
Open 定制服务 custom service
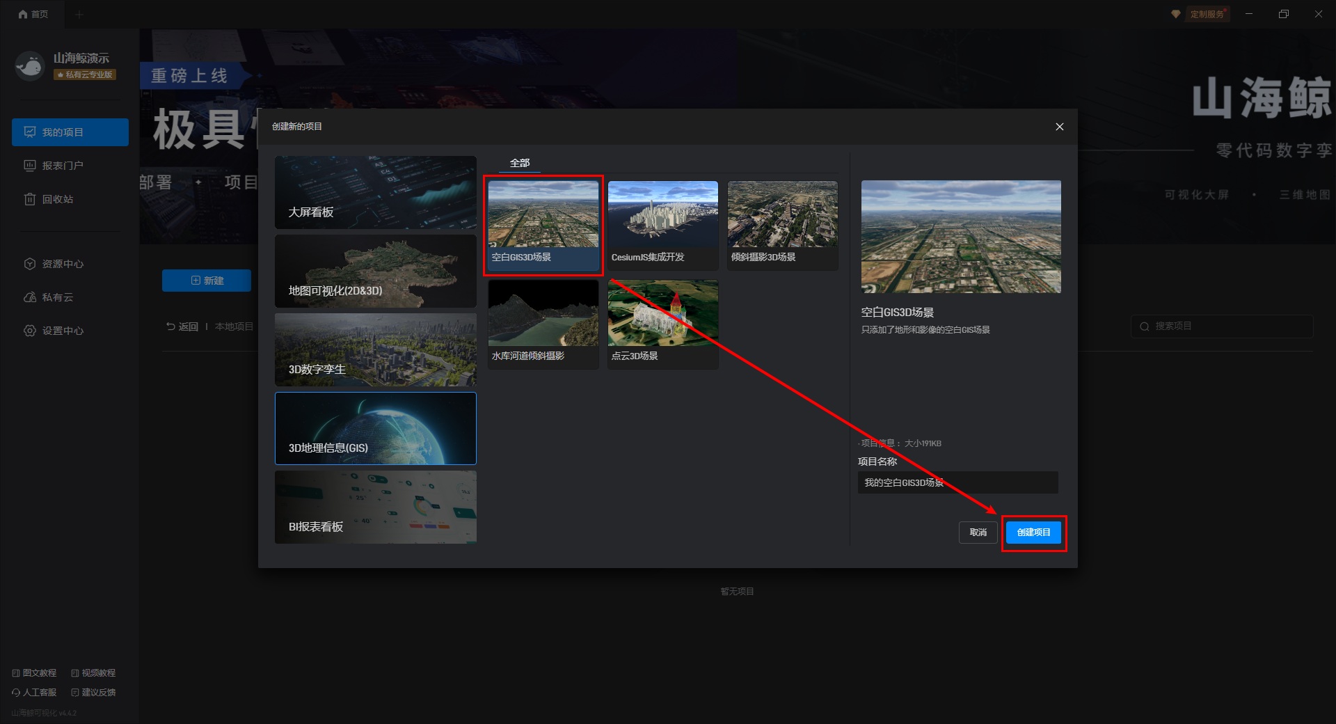(x=1206, y=14)
